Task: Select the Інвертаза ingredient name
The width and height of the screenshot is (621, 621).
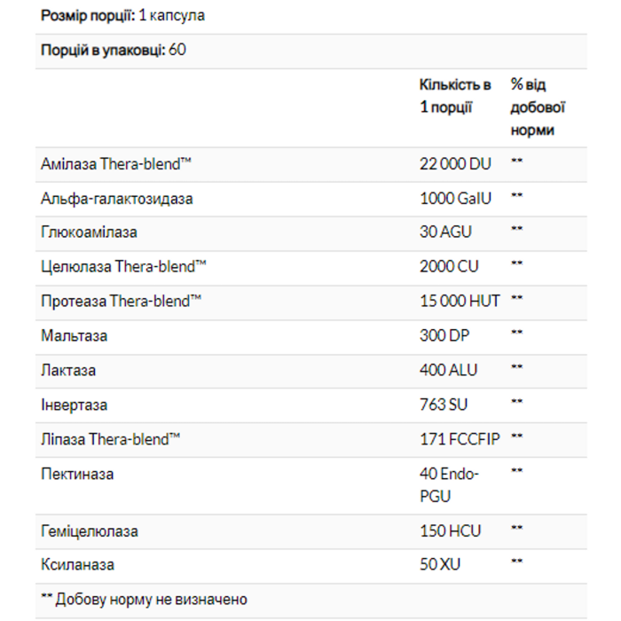Action: (74, 405)
